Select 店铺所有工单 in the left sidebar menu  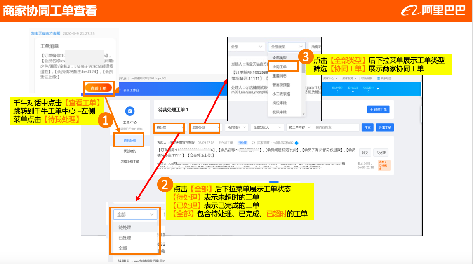(130, 162)
